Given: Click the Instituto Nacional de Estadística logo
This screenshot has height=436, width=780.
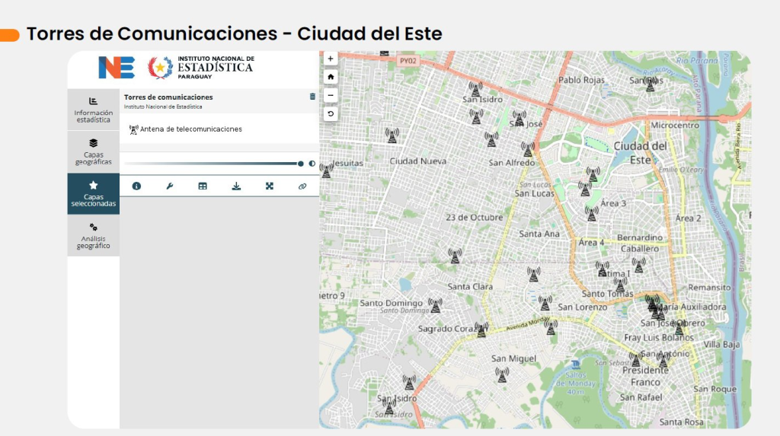Looking at the screenshot, I should coord(200,67).
